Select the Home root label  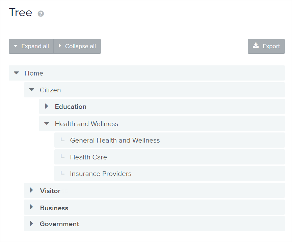point(34,73)
